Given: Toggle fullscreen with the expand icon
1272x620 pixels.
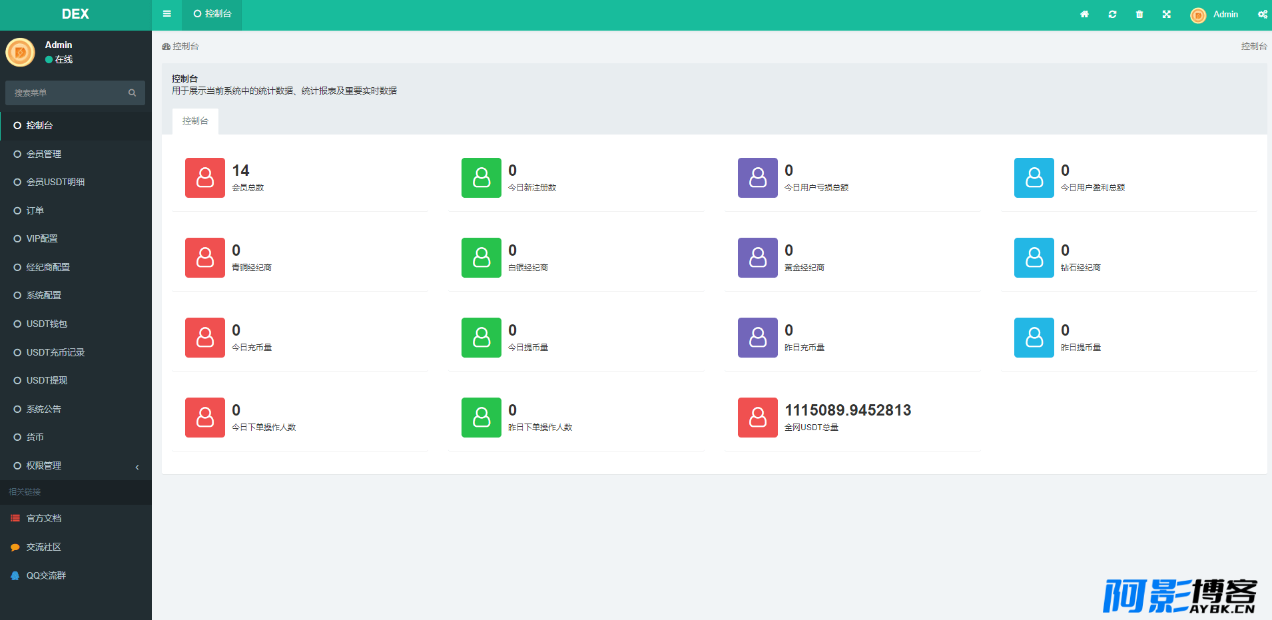Looking at the screenshot, I should (x=1167, y=15).
